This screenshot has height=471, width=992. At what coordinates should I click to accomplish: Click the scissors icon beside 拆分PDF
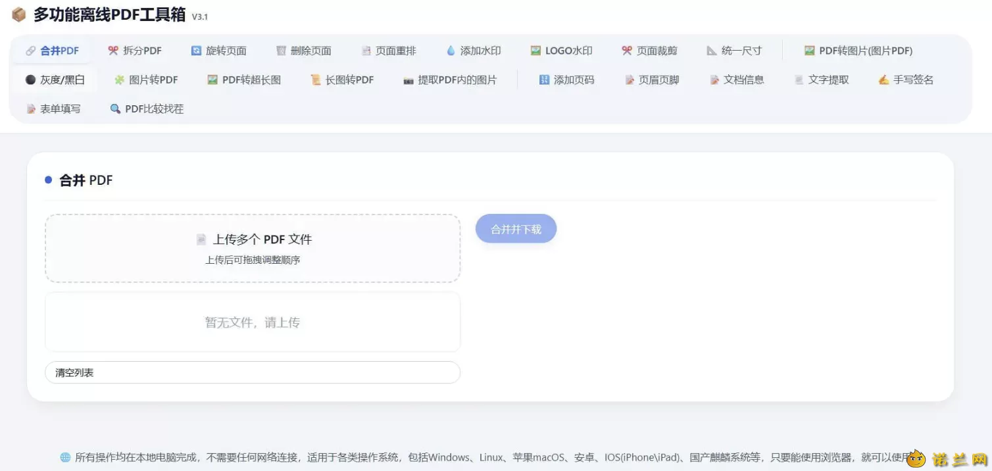(113, 51)
